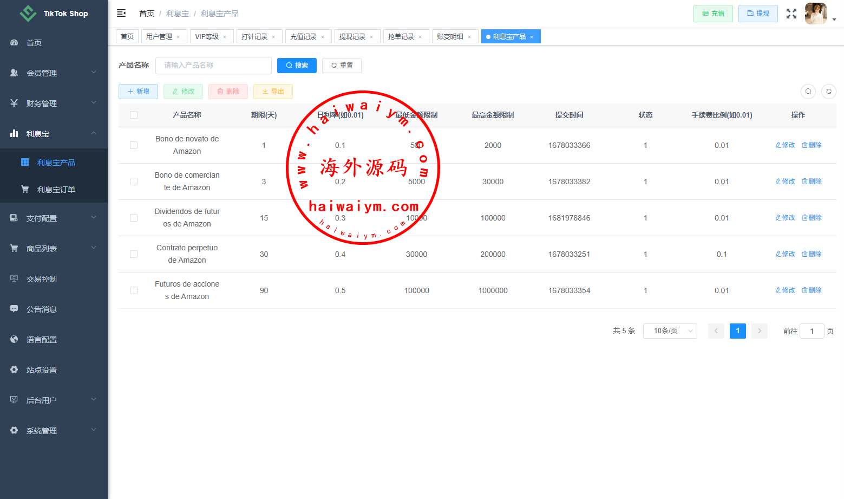Screen dimensions: 844x499
Task: Click the round refresh table icon
Action: tap(829, 92)
